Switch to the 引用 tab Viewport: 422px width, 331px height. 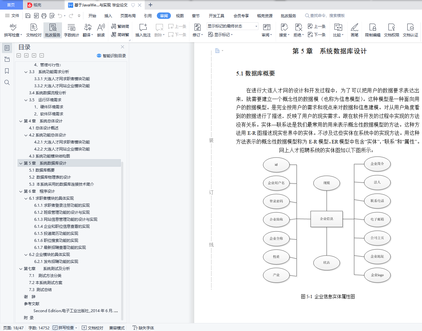(x=148, y=16)
